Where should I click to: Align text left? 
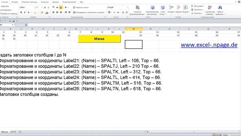tap(53, 12)
